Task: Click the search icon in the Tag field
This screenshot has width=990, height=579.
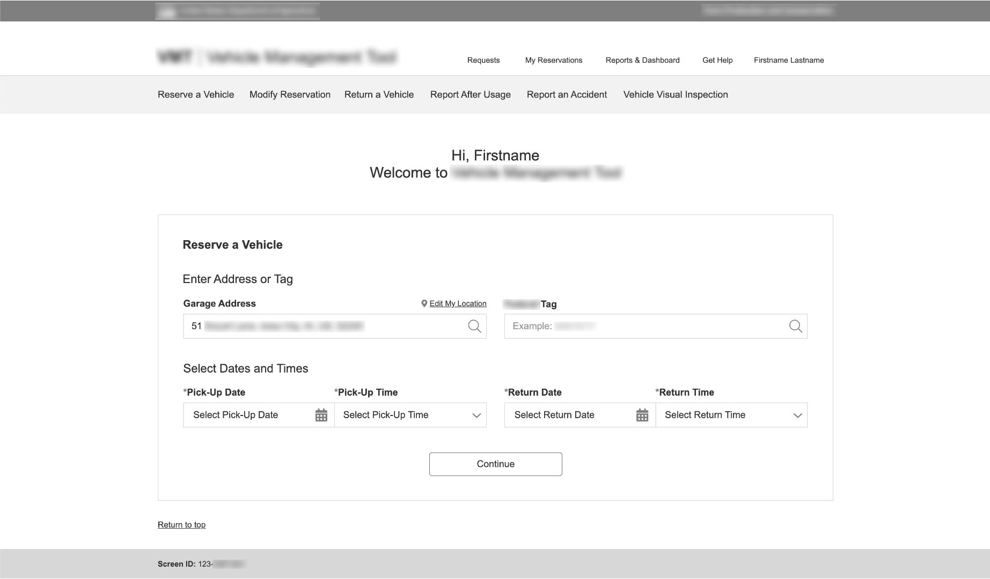Action: (x=795, y=325)
